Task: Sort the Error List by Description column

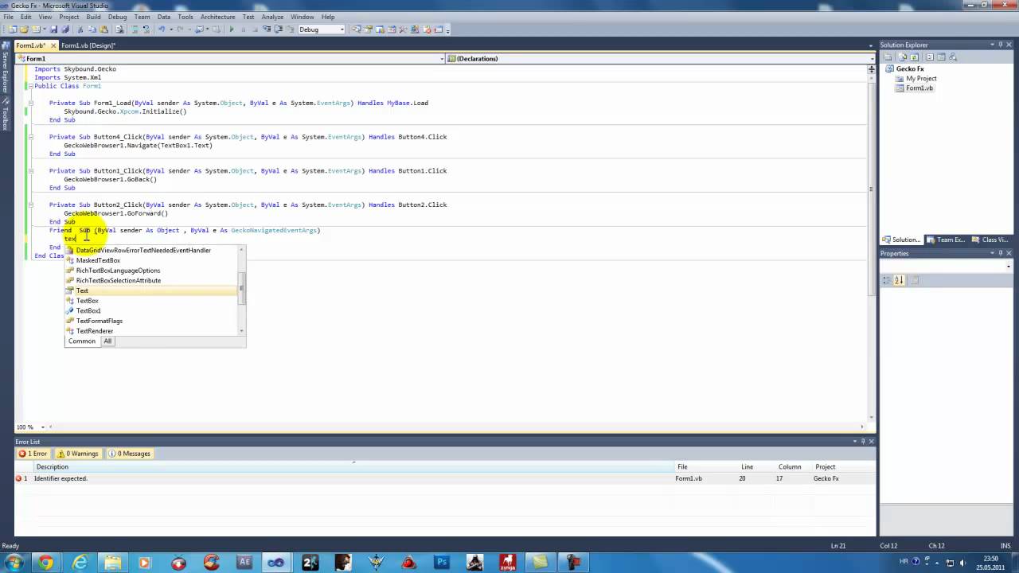Action: [x=353, y=467]
